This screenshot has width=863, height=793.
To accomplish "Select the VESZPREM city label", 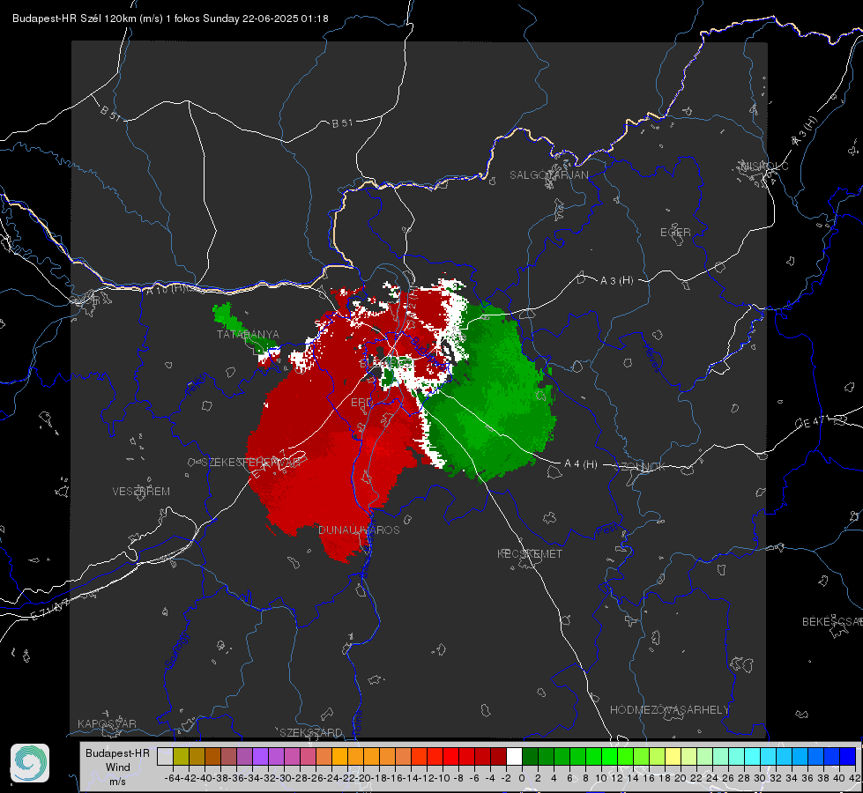I will tap(141, 492).
